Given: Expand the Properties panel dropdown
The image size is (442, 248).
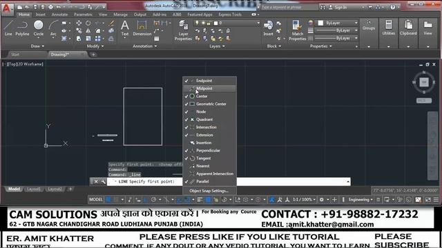Looking at the screenshot, I should coord(320,46).
